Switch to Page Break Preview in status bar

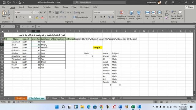coord(167,102)
